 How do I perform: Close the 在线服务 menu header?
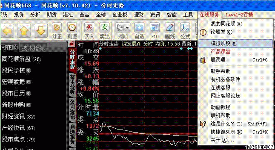tap(210, 15)
